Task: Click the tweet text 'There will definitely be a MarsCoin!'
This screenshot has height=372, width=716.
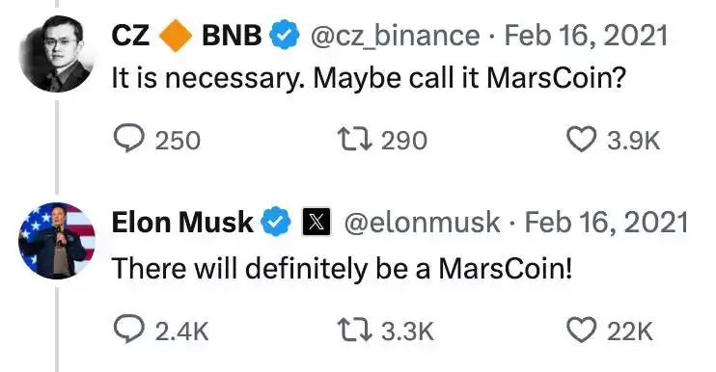Action: click(342, 268)
